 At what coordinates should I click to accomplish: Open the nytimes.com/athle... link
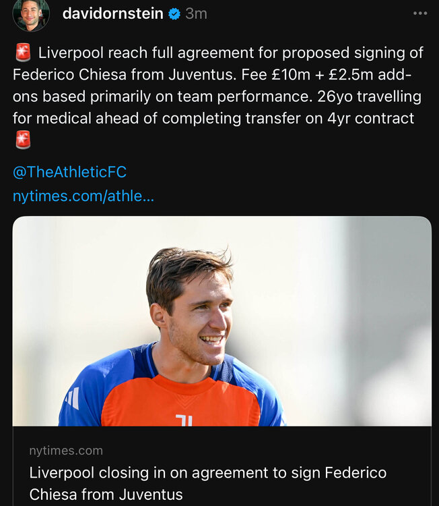tap(83, 196)
